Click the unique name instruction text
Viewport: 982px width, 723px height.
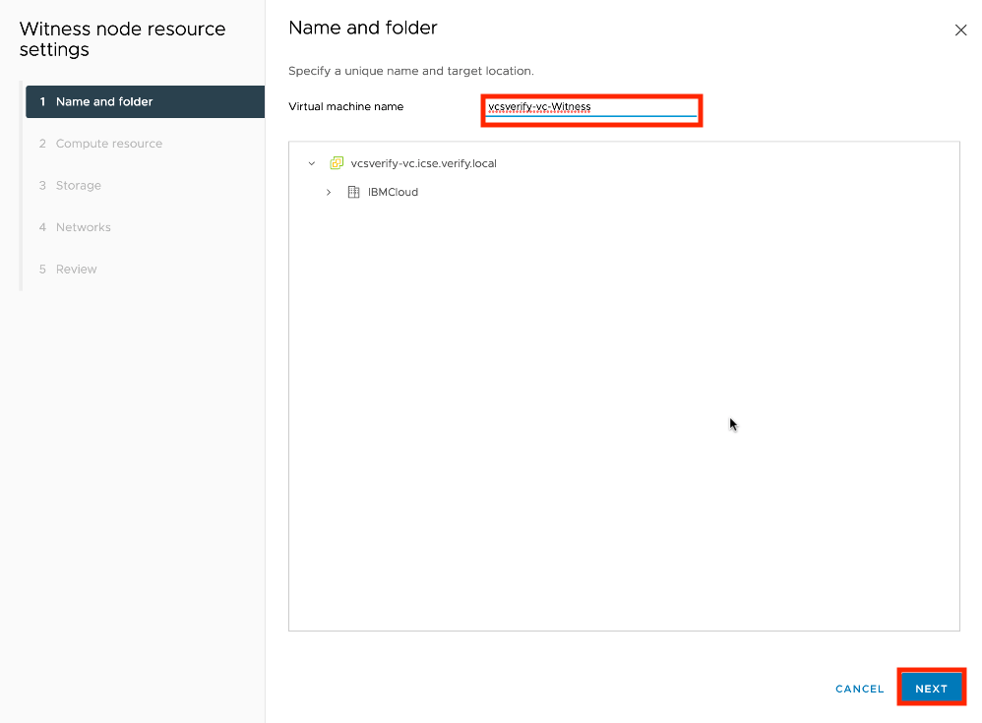tap(410, 71)
